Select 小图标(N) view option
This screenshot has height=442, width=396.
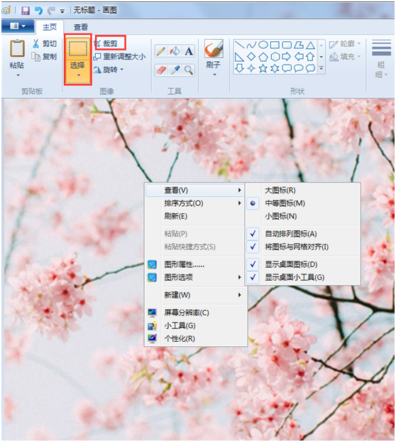pyautogui.click(x=304, y=216)
